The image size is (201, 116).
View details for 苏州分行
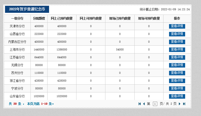pos(177,73)
